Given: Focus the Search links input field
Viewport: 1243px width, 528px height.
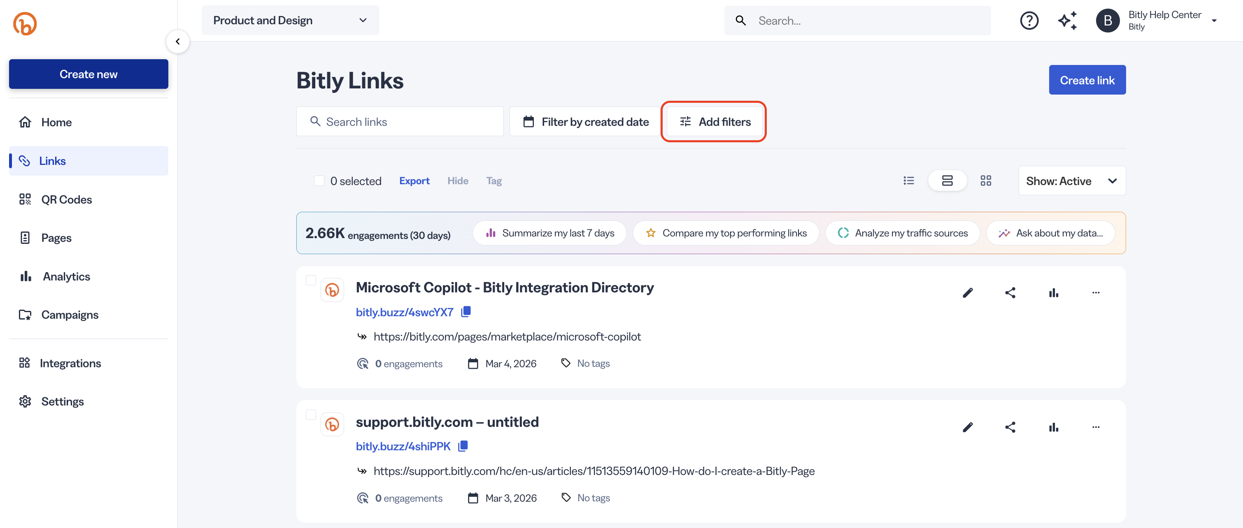Looking at the screenshot, I should pyautogui.click(x=400, y=121).
